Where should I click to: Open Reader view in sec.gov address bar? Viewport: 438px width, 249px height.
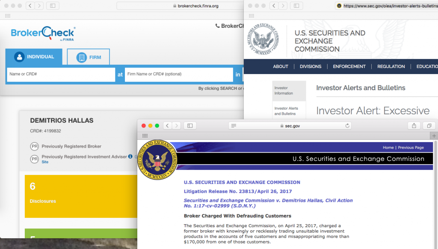coord(234,126)
